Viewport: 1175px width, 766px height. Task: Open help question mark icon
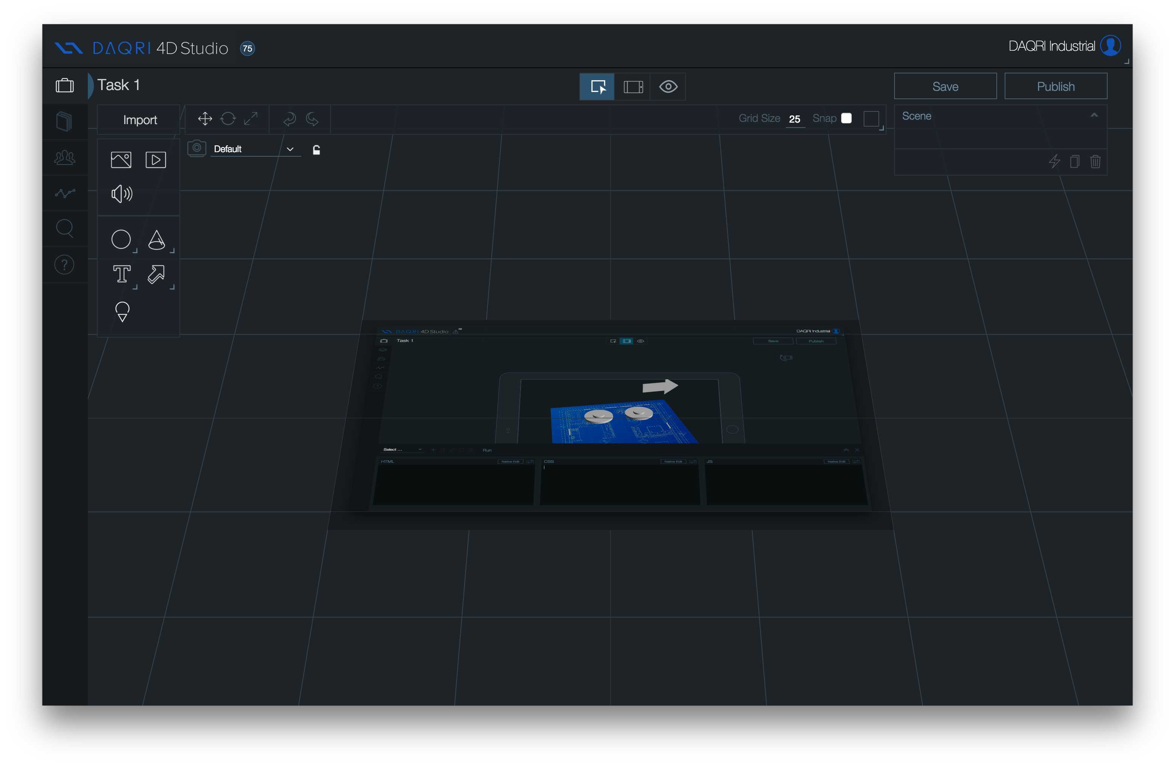[64, 265]
